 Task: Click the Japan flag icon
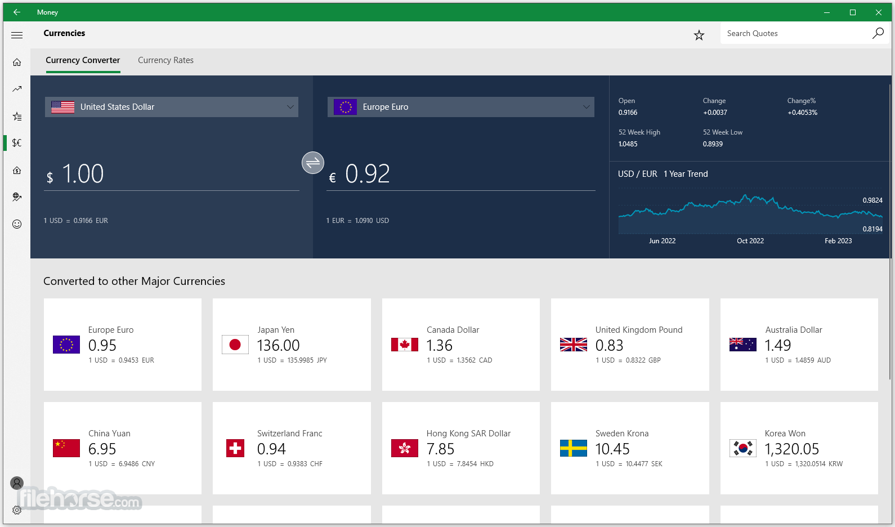pyautogui.click(x=235, y=345)
